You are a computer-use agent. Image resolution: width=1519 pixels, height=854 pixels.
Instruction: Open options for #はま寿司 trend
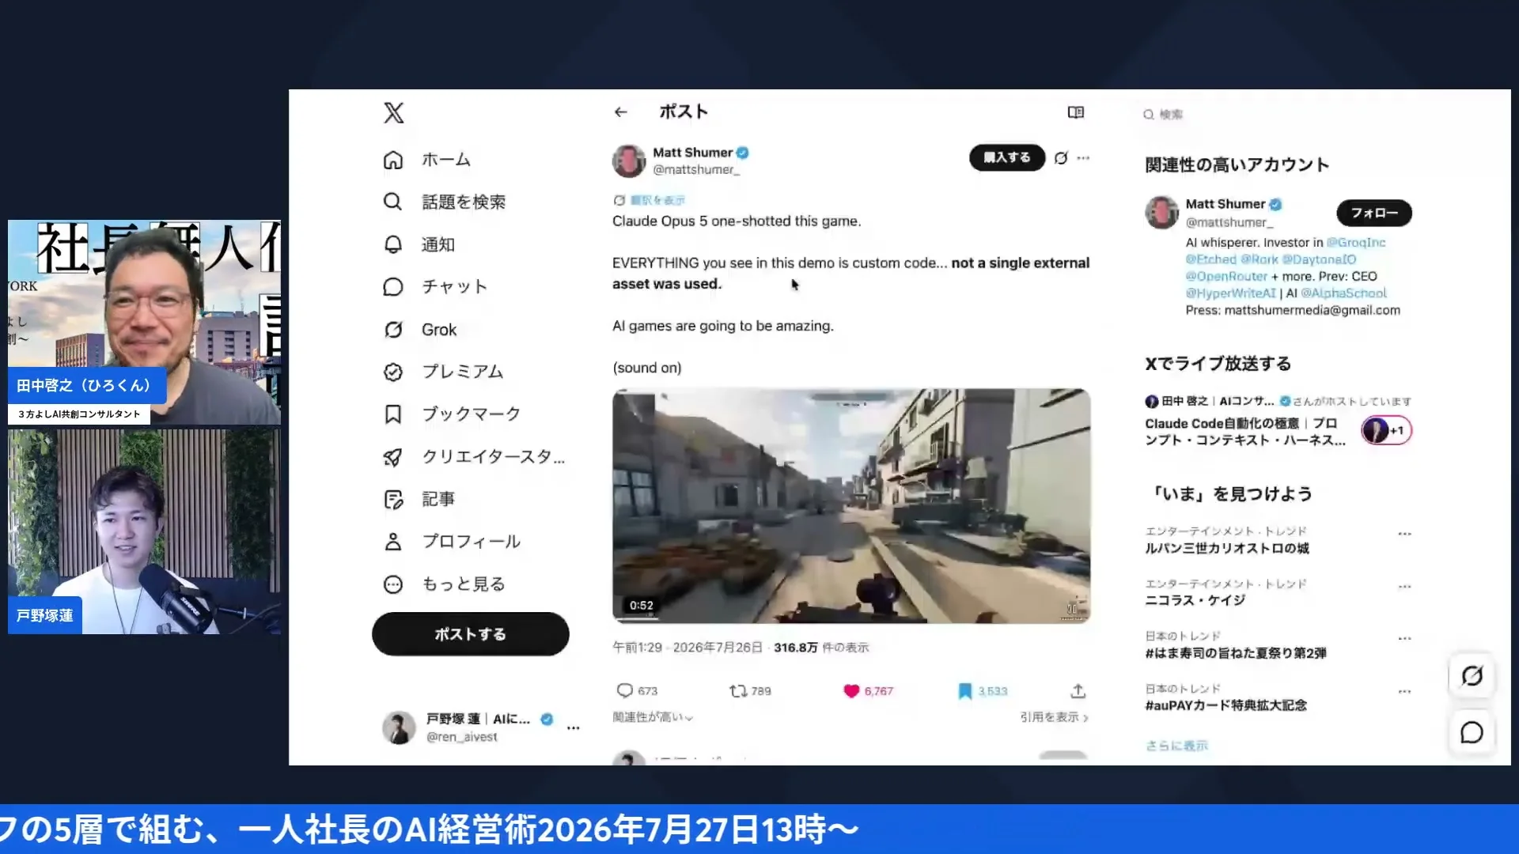(1404, 638)
